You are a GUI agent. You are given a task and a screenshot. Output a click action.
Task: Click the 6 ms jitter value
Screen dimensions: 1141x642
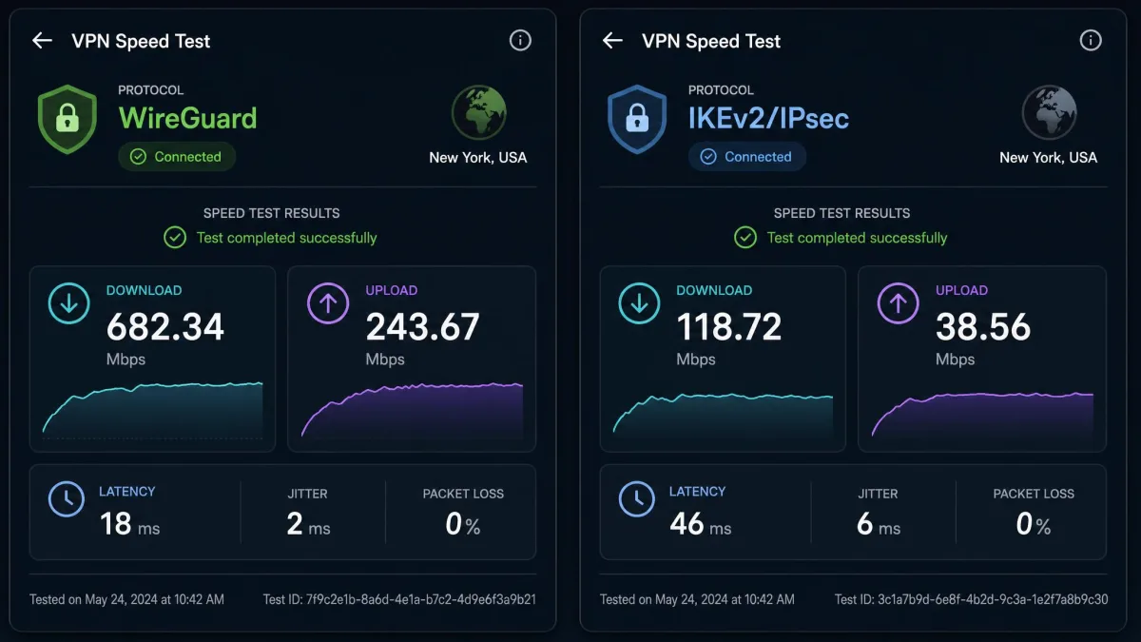tap(879, 524)
